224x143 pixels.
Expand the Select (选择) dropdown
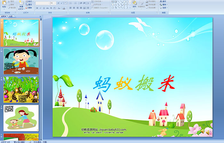pyautogui.click(x=165, y=8)
